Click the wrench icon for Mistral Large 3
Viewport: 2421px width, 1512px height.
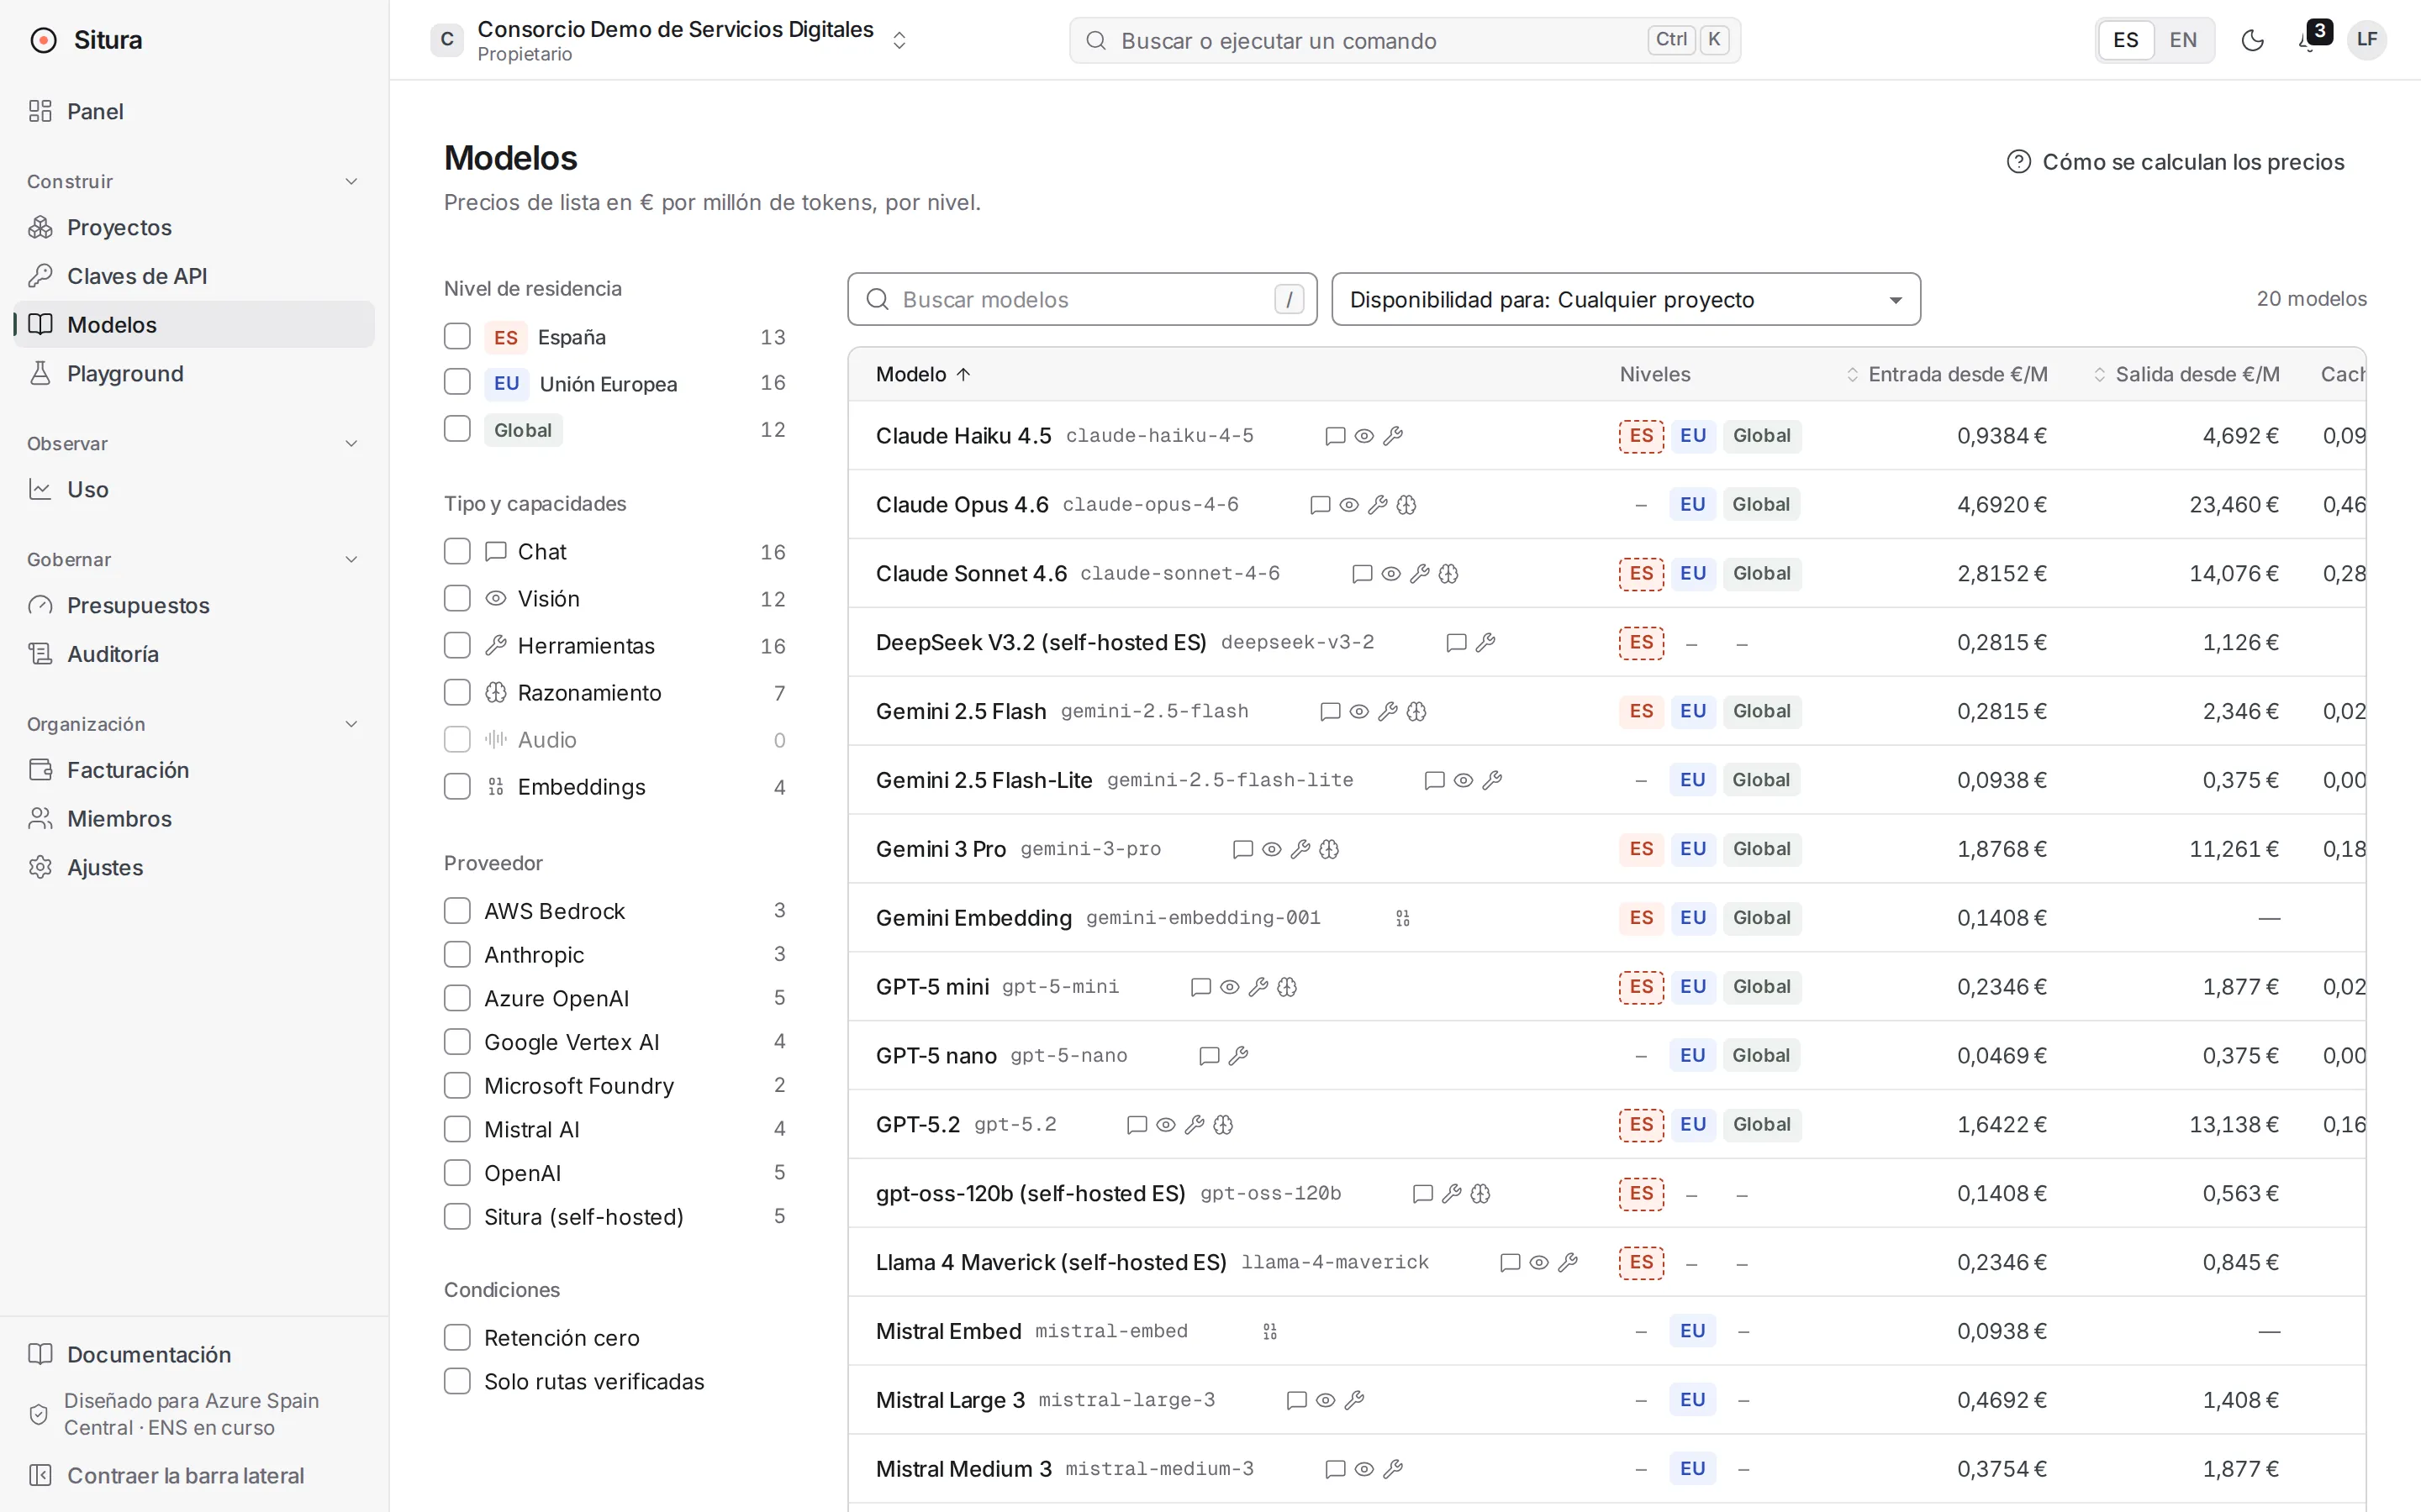(x=1354, y=1401)
